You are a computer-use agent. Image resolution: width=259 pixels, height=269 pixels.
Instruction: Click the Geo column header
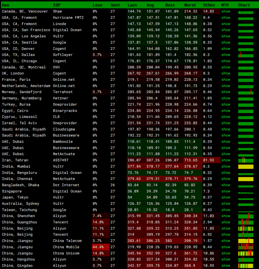point(6,5)
